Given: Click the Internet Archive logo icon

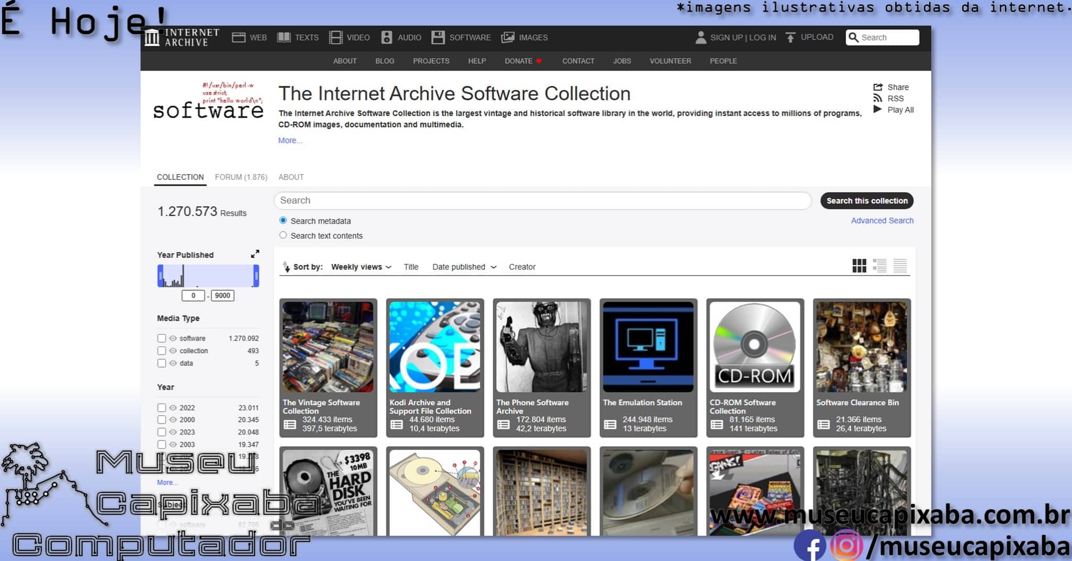Looking at the screenshot, I should (x=152, y=38).
